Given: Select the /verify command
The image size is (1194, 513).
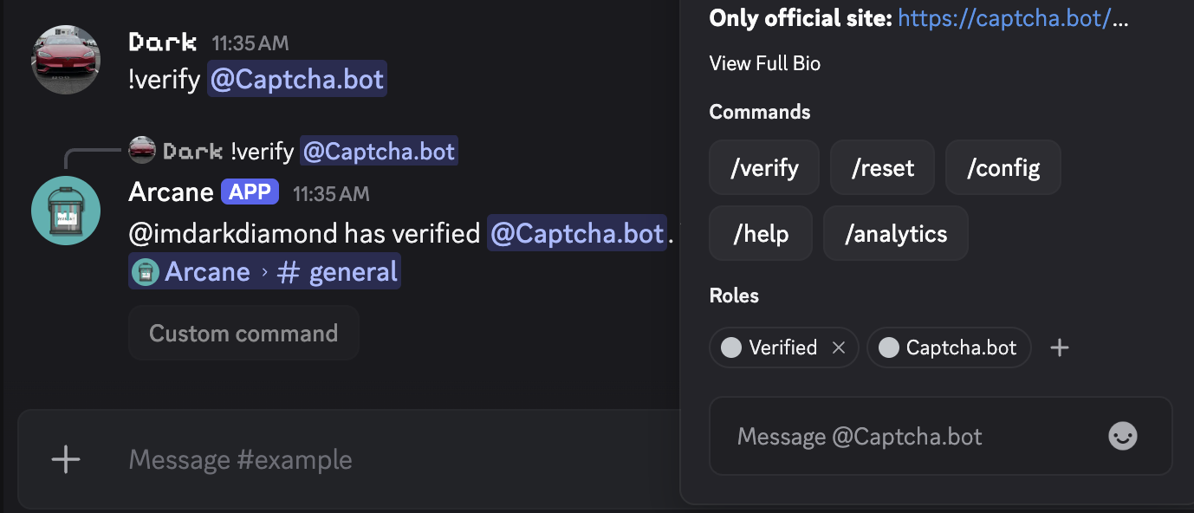Looking at the screenshot, I should 763,166.
